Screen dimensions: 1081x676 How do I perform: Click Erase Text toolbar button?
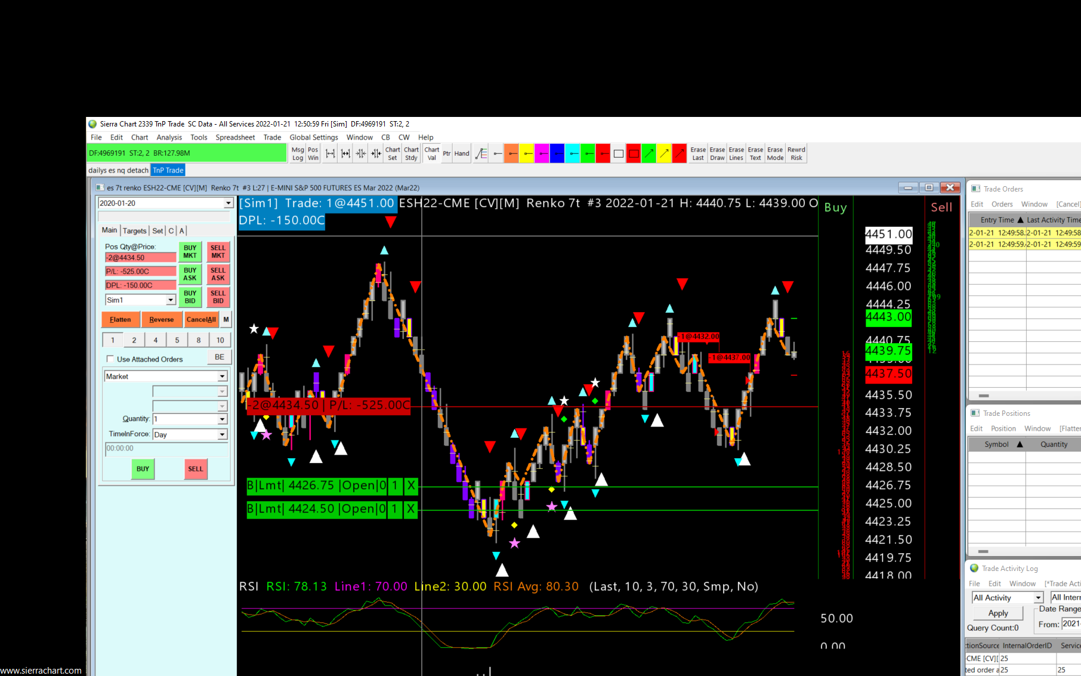(x=755, y=153)
